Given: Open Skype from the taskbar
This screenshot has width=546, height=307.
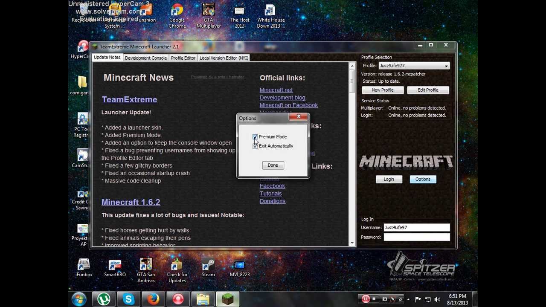Looking at the screenshot, I should [128, 299].
